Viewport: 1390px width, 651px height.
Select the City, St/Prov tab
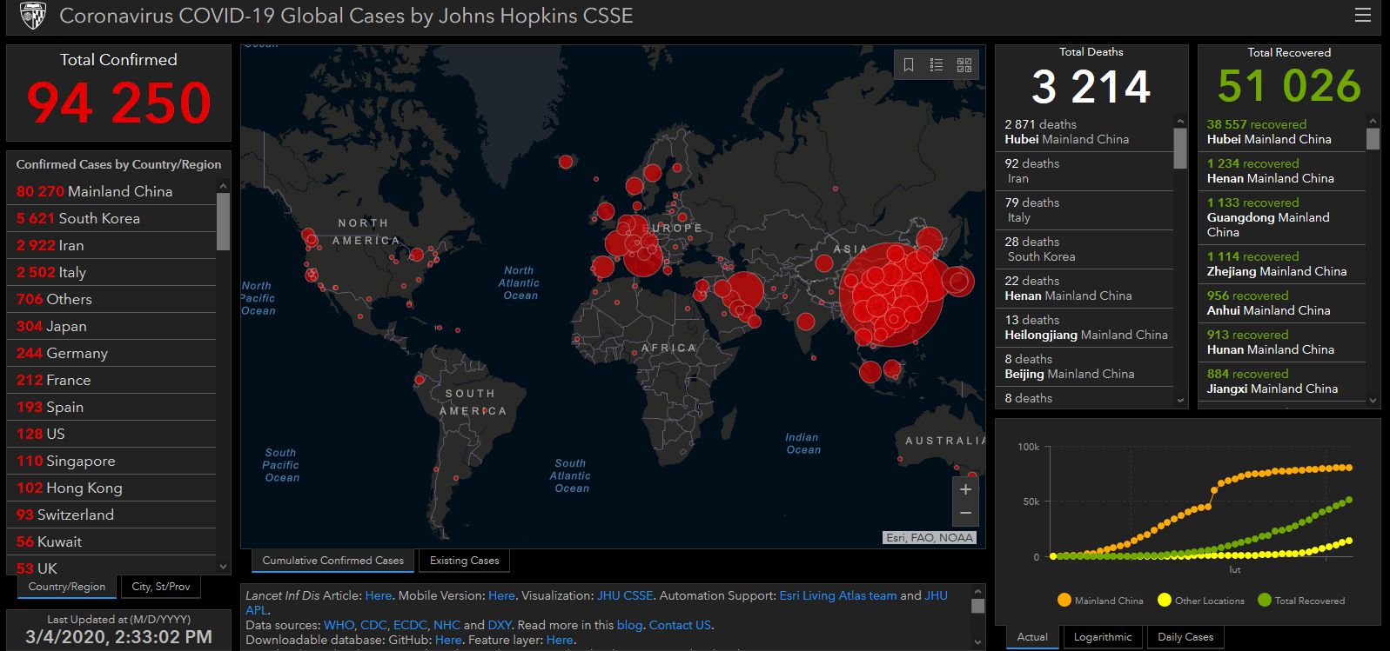coord(161,587)
